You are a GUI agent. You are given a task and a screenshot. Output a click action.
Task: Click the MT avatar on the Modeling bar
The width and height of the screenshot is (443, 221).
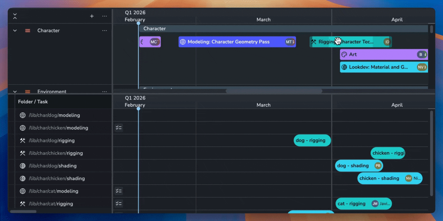pos(289,42)
